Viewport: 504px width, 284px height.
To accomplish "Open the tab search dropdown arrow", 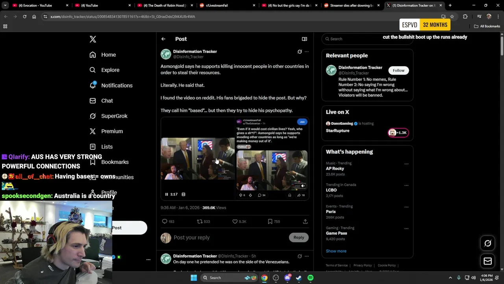I will click(5, 6).
